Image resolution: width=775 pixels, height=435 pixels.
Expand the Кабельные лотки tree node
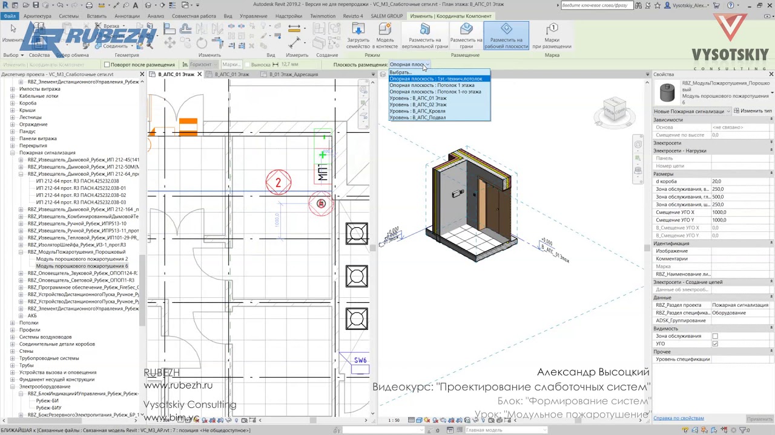(13, 96)
